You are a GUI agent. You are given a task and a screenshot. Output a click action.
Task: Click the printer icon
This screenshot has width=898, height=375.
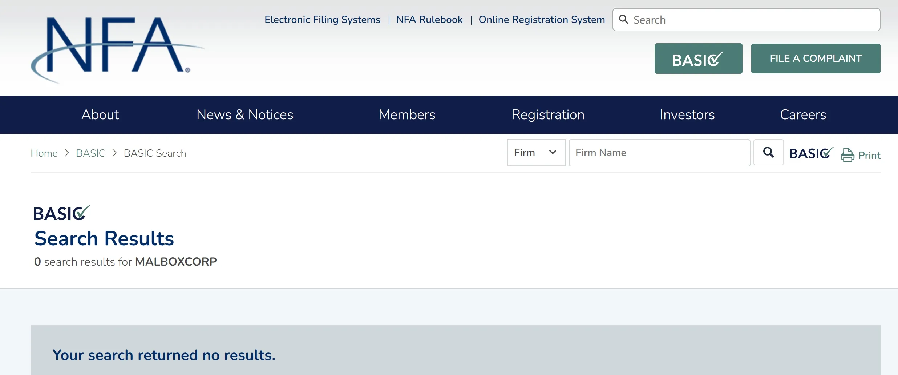848,155
